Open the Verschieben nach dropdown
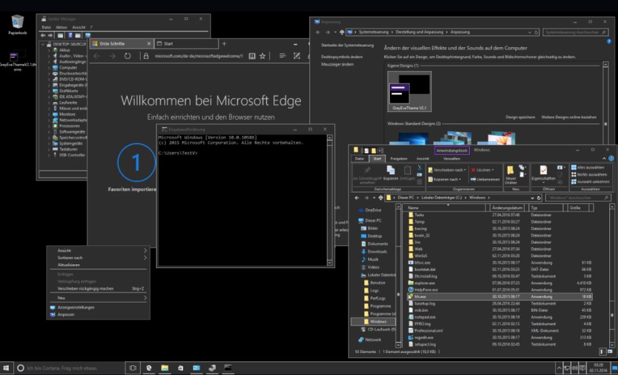 tap(448, 170)
